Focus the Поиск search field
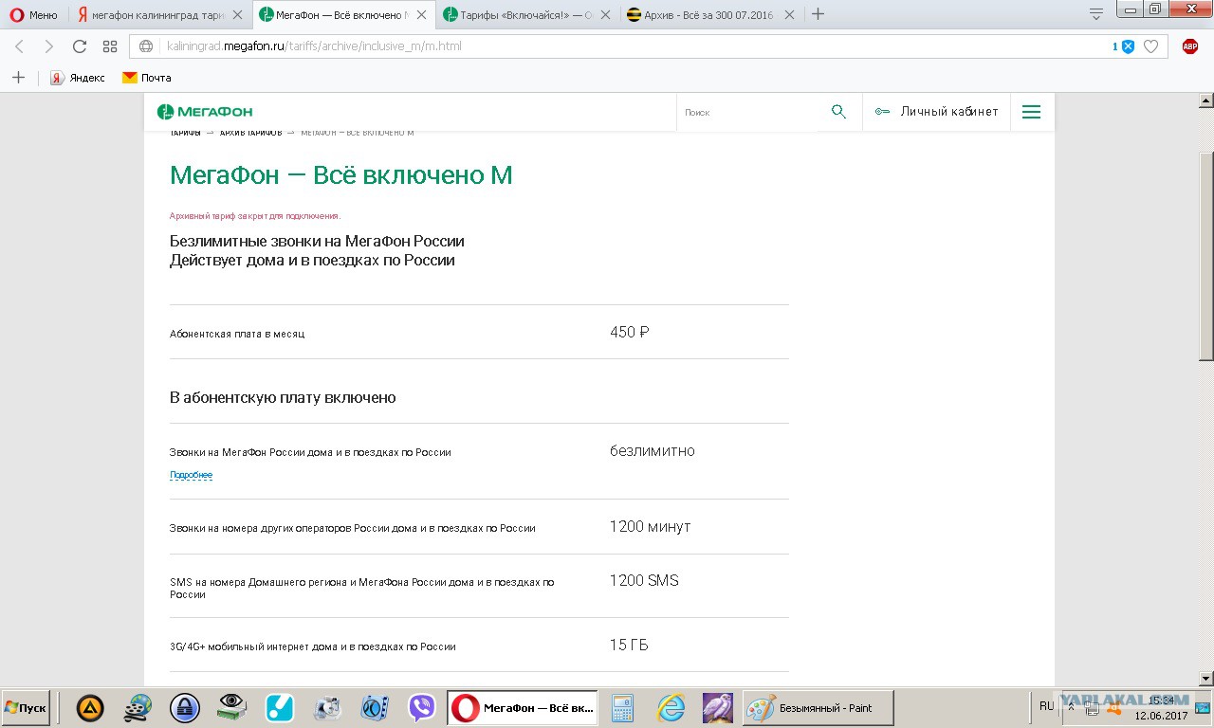 (747, 112)
